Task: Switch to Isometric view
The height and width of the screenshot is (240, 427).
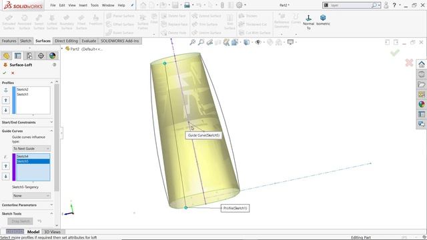Action: click(323, 20)
